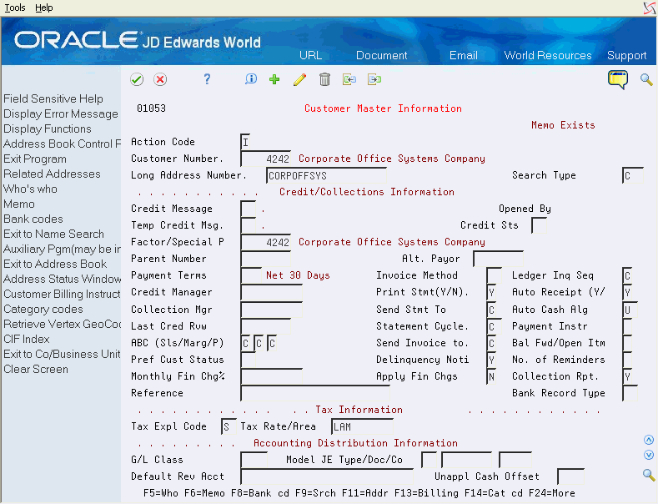Click the Reference field
Image resolution: width=658 pixels, height=504 pixels.
(x=315, y=394)
